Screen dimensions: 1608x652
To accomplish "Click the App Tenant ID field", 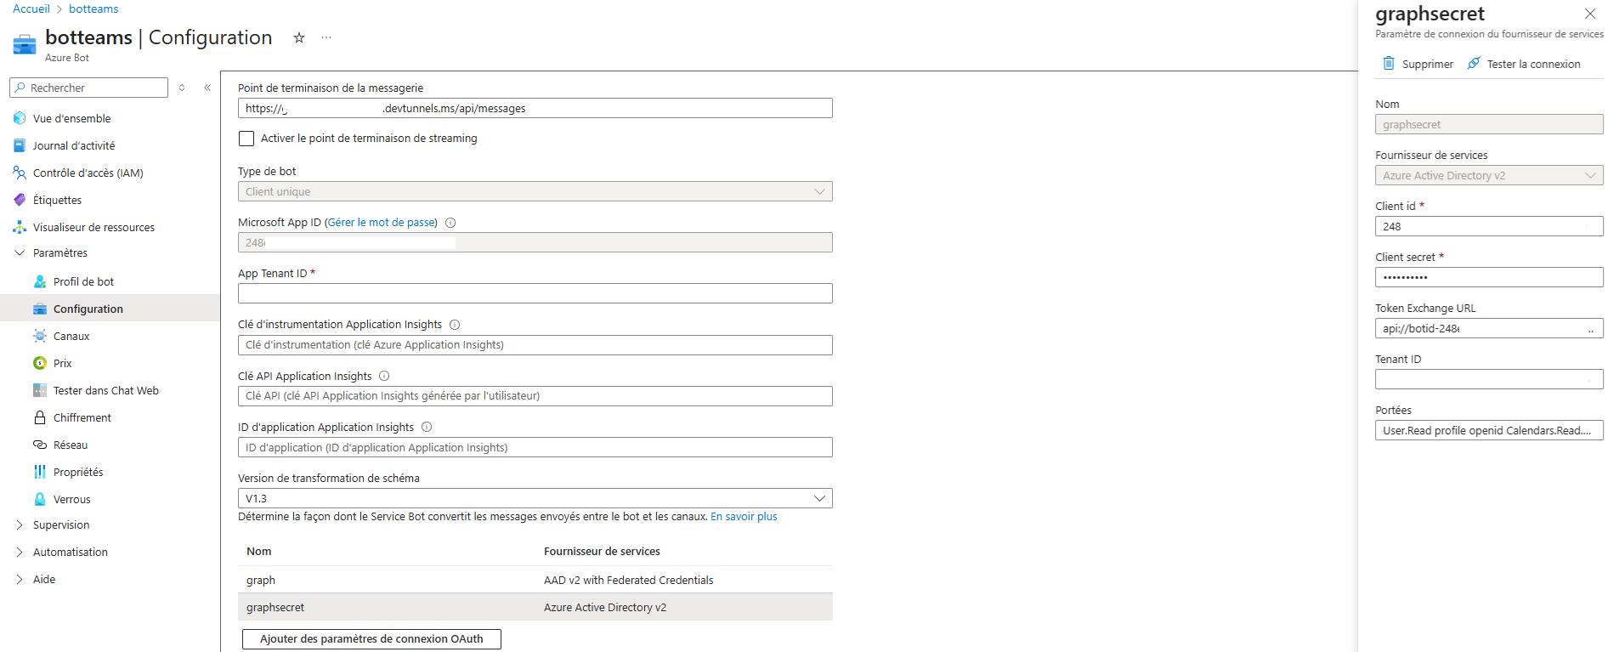I will point(535,293).
